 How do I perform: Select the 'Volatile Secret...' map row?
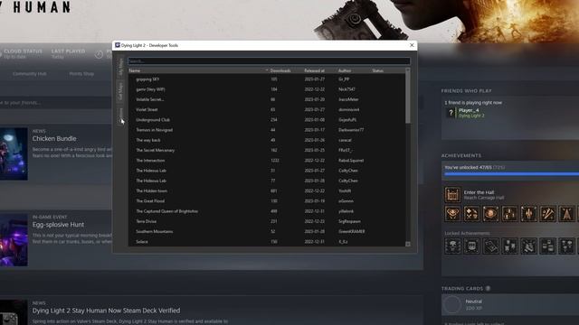pos(267,99)
